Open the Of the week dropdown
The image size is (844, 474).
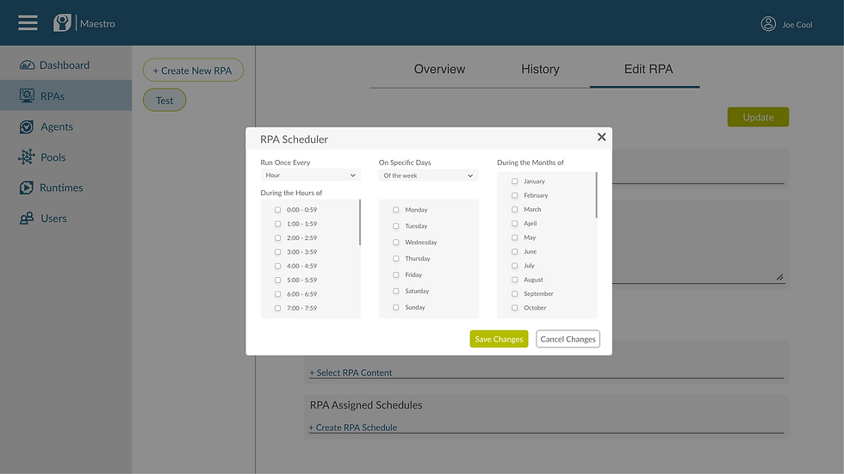[x=429, y=175]
